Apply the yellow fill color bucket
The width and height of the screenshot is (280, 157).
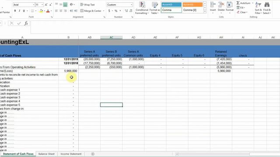click(x=41, y=11)
